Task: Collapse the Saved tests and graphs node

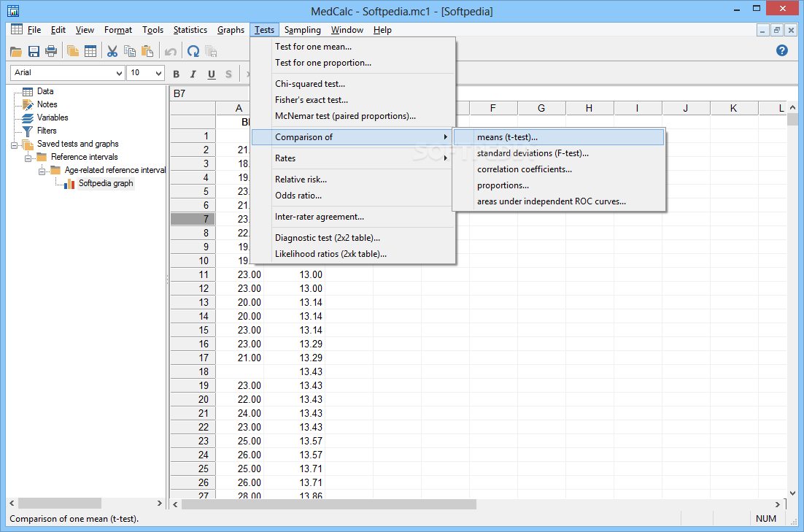Action: coord(15,145)
